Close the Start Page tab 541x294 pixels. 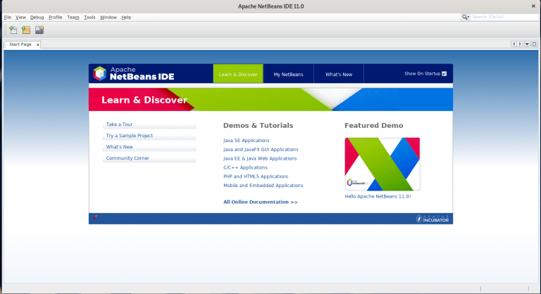pos(37,44)
